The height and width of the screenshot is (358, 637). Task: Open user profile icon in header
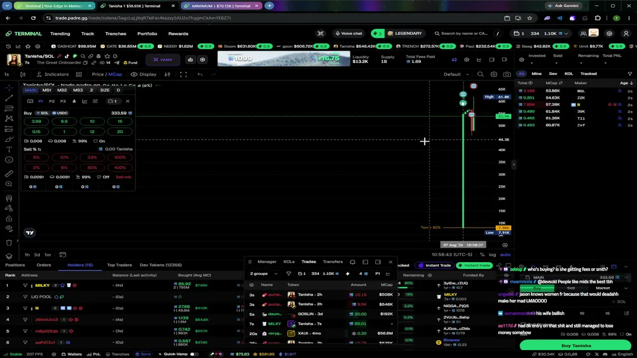[x=626, y=33]
